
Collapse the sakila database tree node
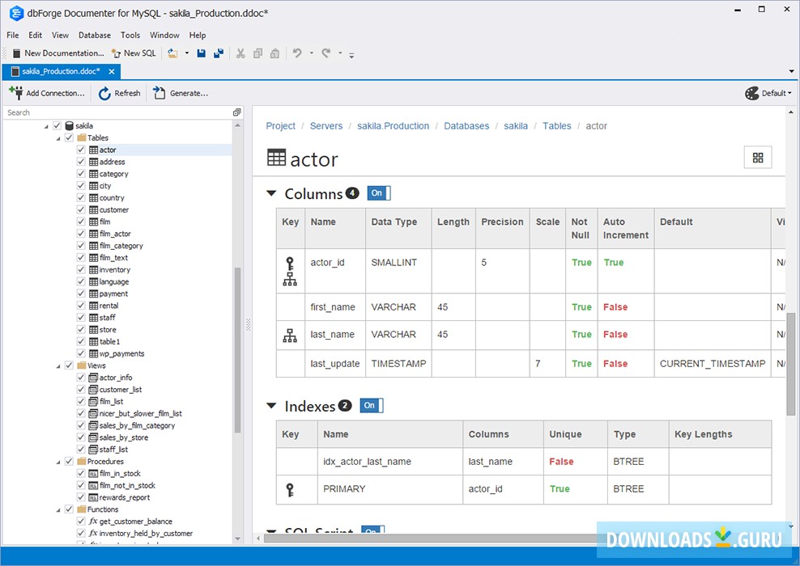point(46,126)
